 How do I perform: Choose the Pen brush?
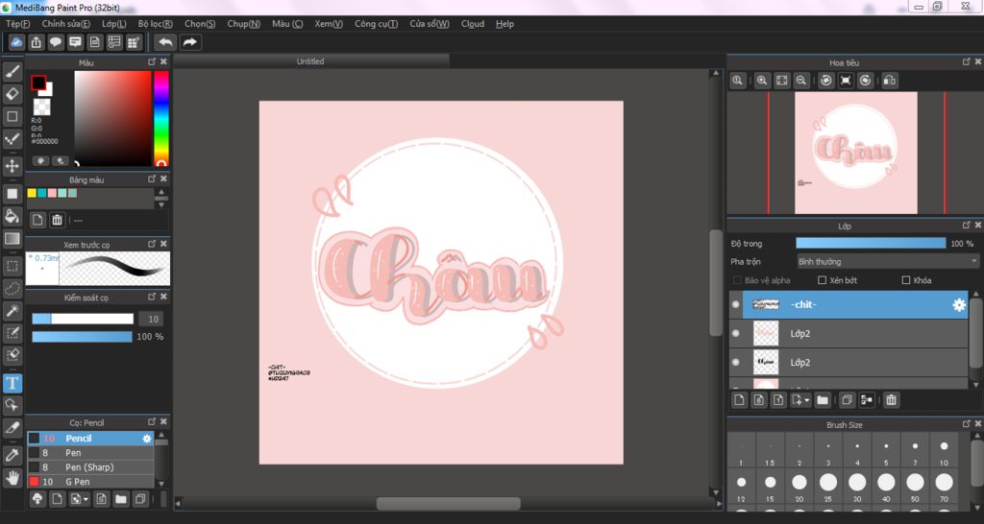(90, 453)
